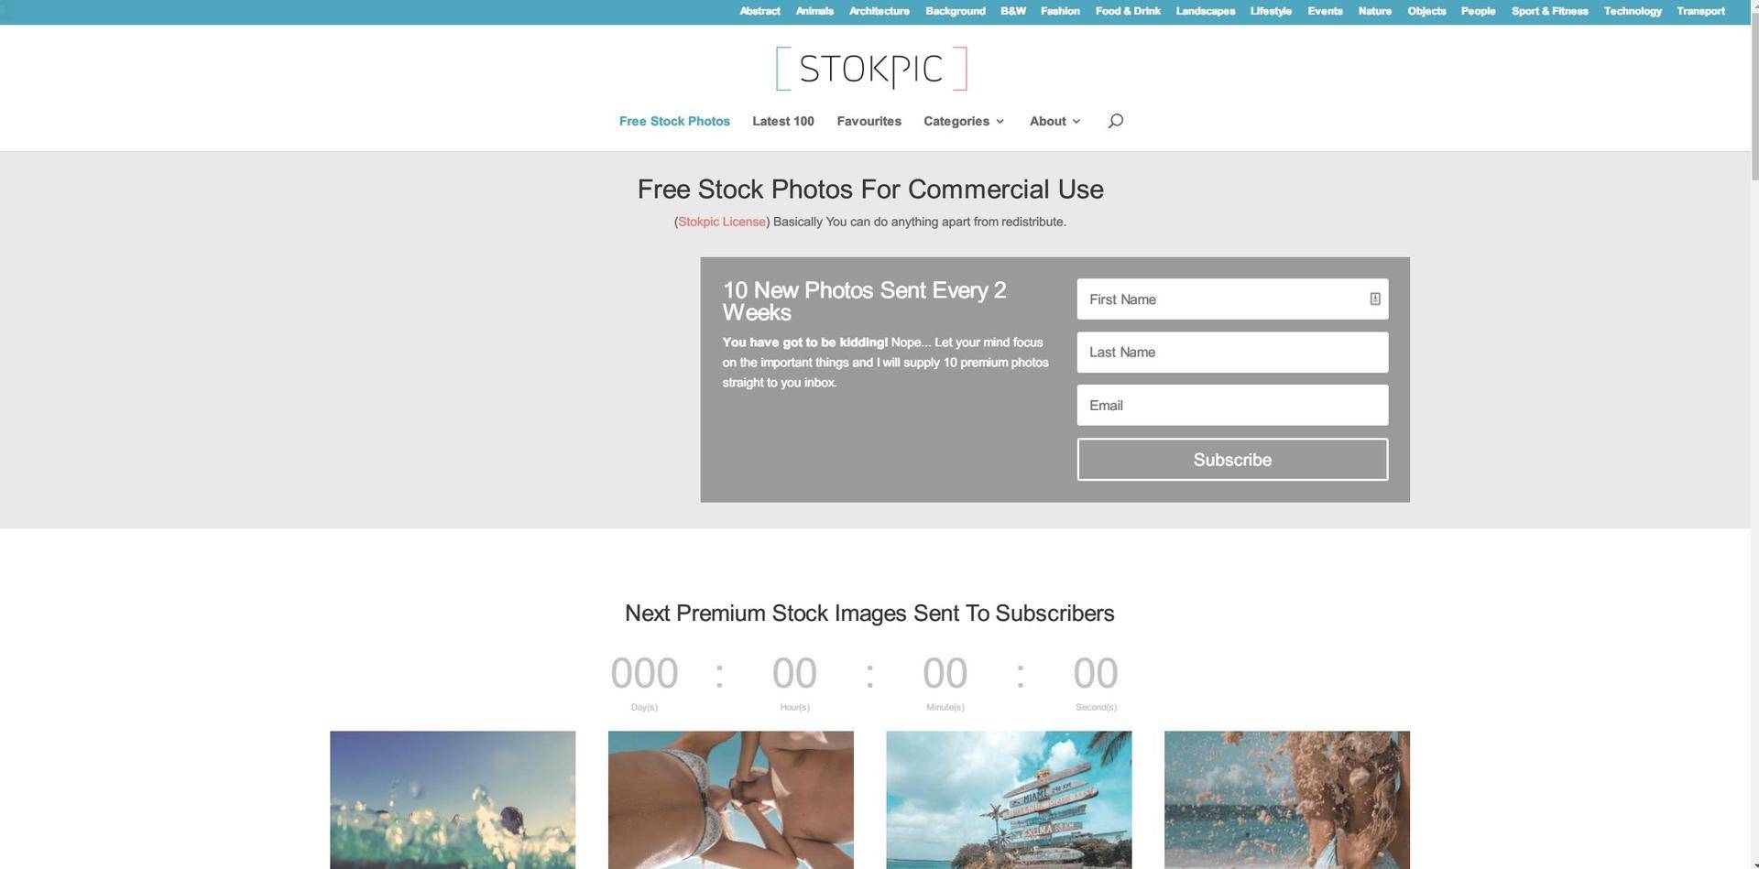Open the Sport & Fitness category
Viewport: 1759px width, 869px height.
[1549, 11]
